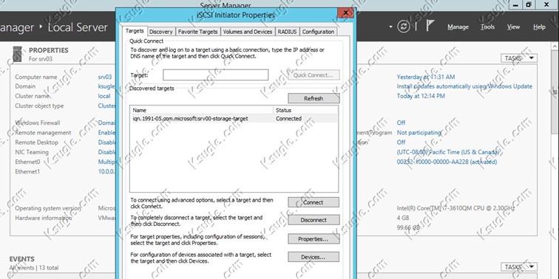Expand the Properties TASKS dropdown
This screenshot has height=279, width=559.
pyautogui.click(x=519, y=58)
